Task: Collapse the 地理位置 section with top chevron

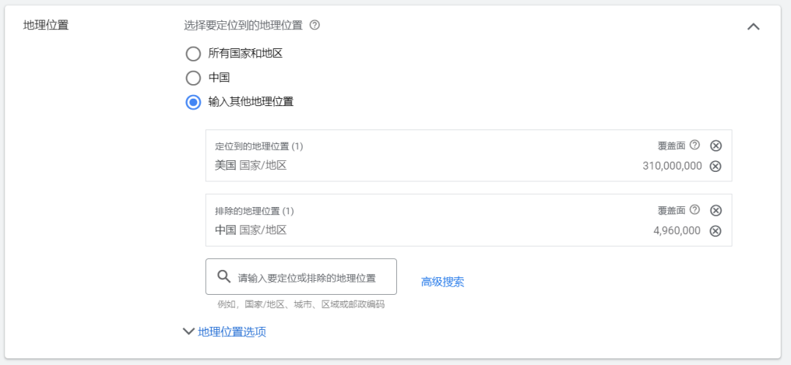Action: pos(753,27)
